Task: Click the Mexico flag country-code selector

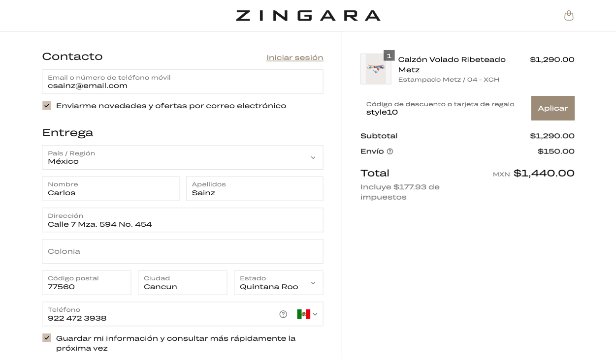Action: click(x=303, y=314)
